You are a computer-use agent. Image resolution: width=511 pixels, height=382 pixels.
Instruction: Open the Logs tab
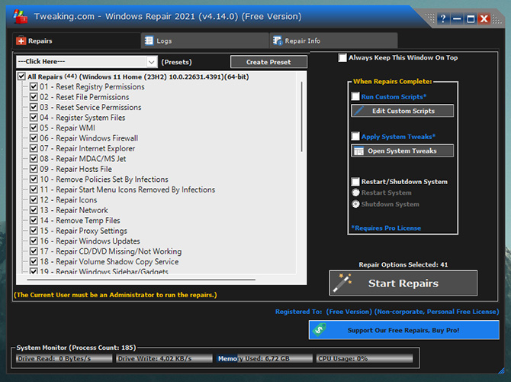tap(205, 40)
